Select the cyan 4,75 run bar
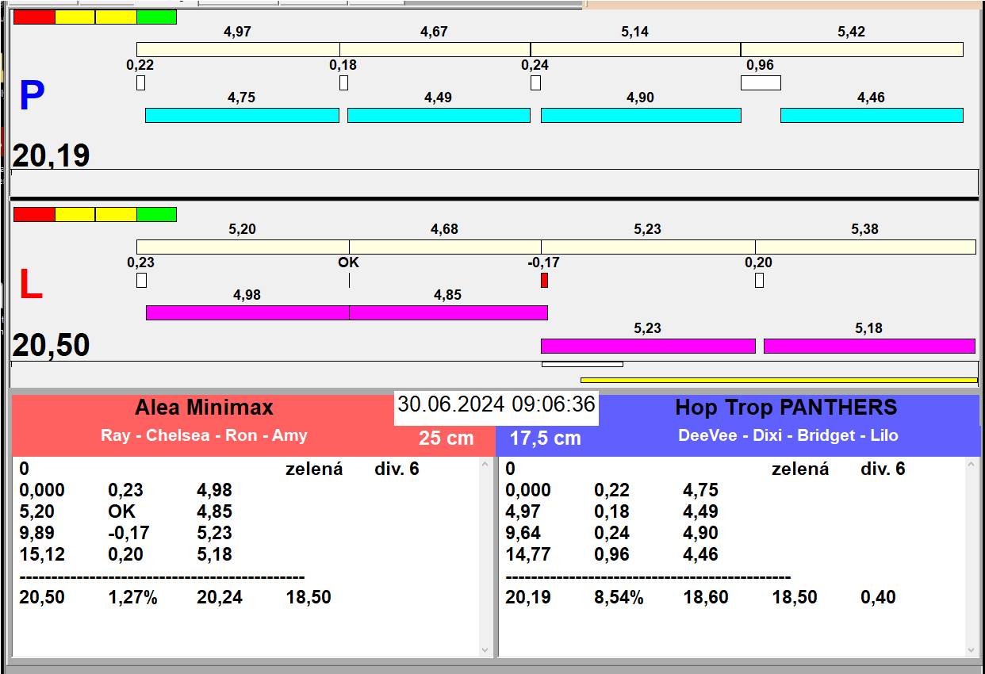This screenshot has width=985, height=674. pos(242,115)
